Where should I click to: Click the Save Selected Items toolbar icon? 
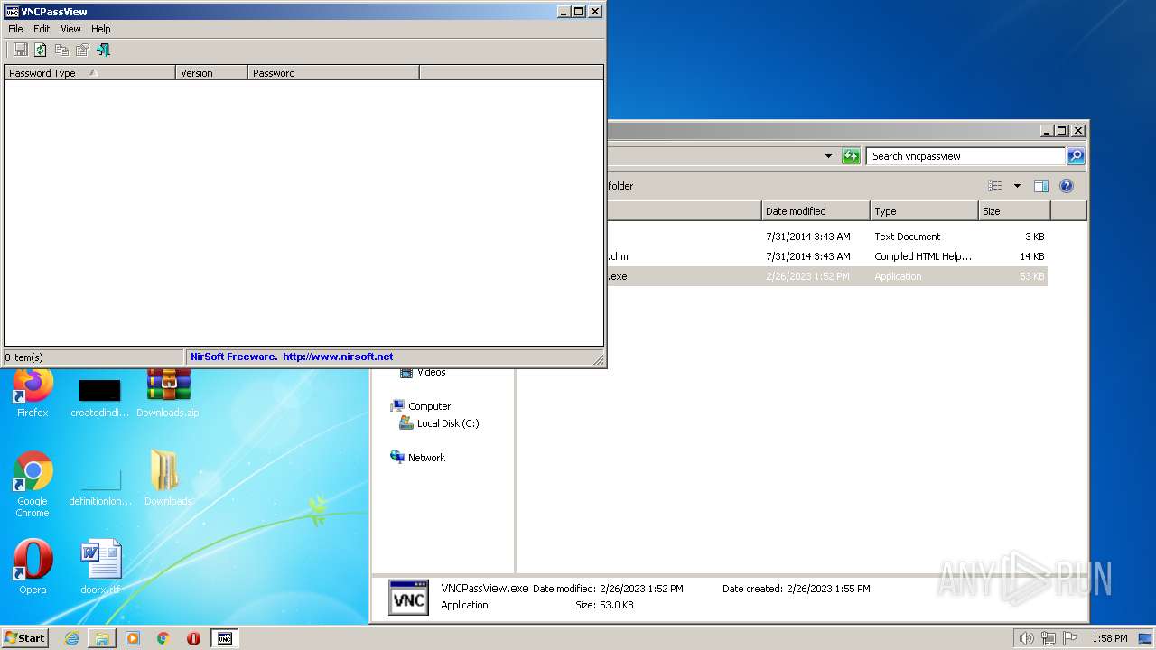coord(20,50)
